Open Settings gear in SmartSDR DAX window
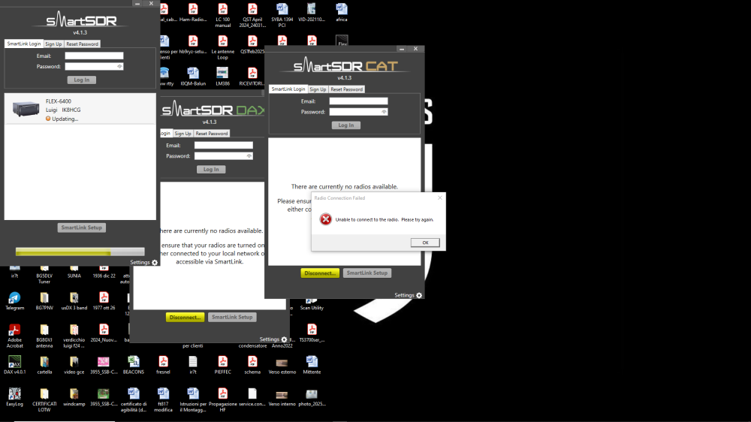751x422 pixels. pos(284,339)
